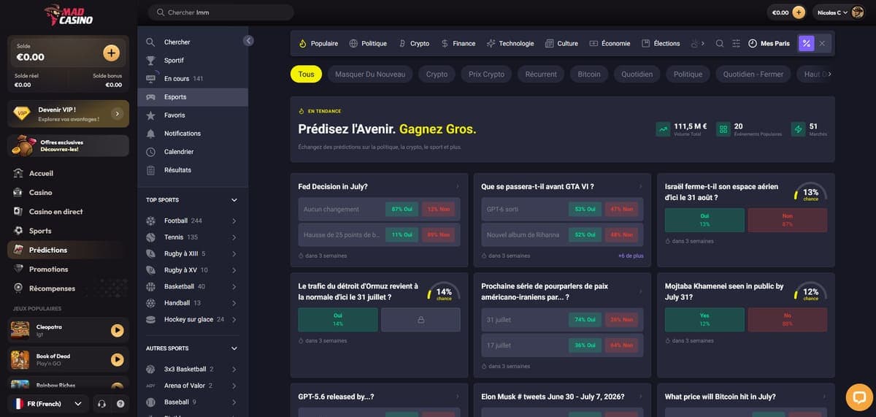The width and height of the screenshot is (876, 417).
Task: Open Sportif trophy item in sports menu
Action: pyautogui.click(x=193, y=61)
